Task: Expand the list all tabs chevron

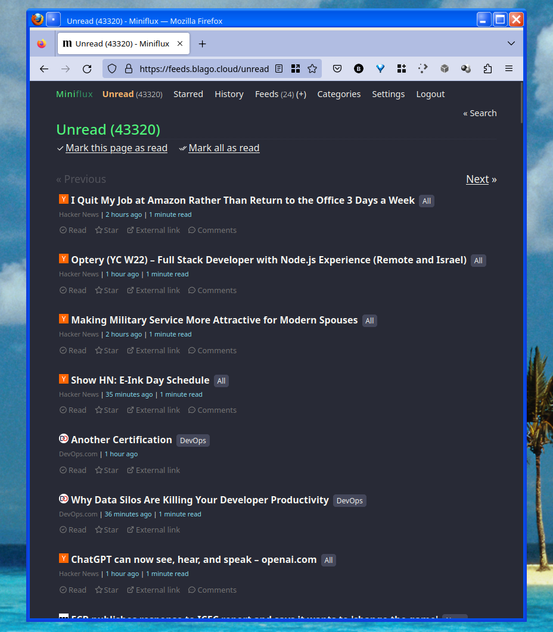Action: (511, 43)
